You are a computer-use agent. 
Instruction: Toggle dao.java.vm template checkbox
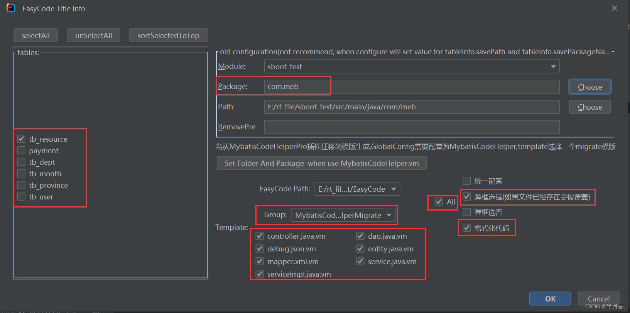pyautogui.click(x=360, y=236)
